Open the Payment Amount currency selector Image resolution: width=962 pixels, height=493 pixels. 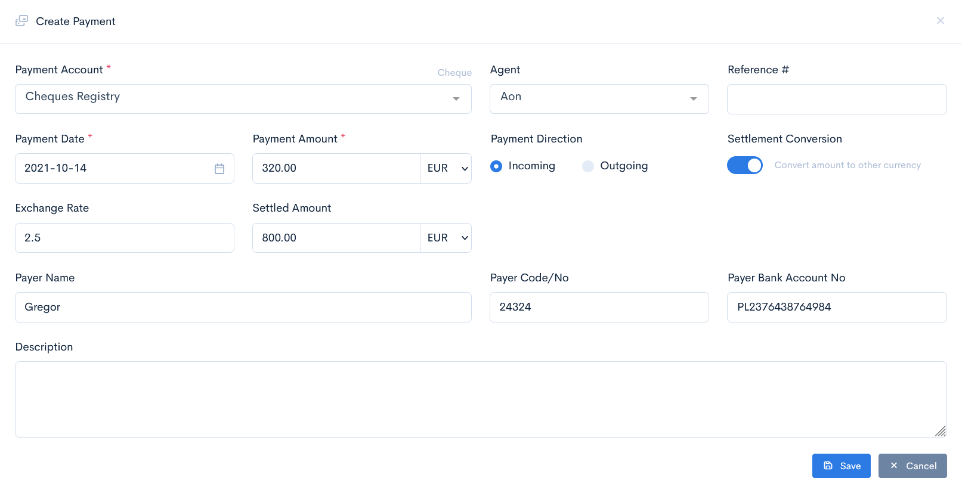click(x=446, y=168)
